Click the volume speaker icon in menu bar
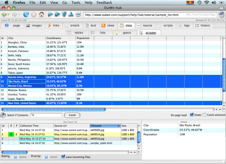Image resolution: width=226 pixels, height=164 pixels. point(214,3)
